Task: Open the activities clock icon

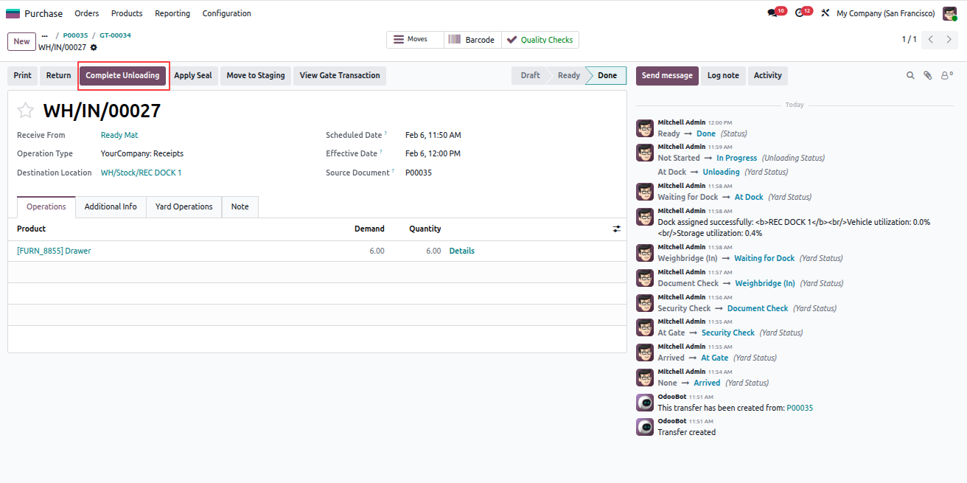Action: pyautogui.click(x=800, y=13)
